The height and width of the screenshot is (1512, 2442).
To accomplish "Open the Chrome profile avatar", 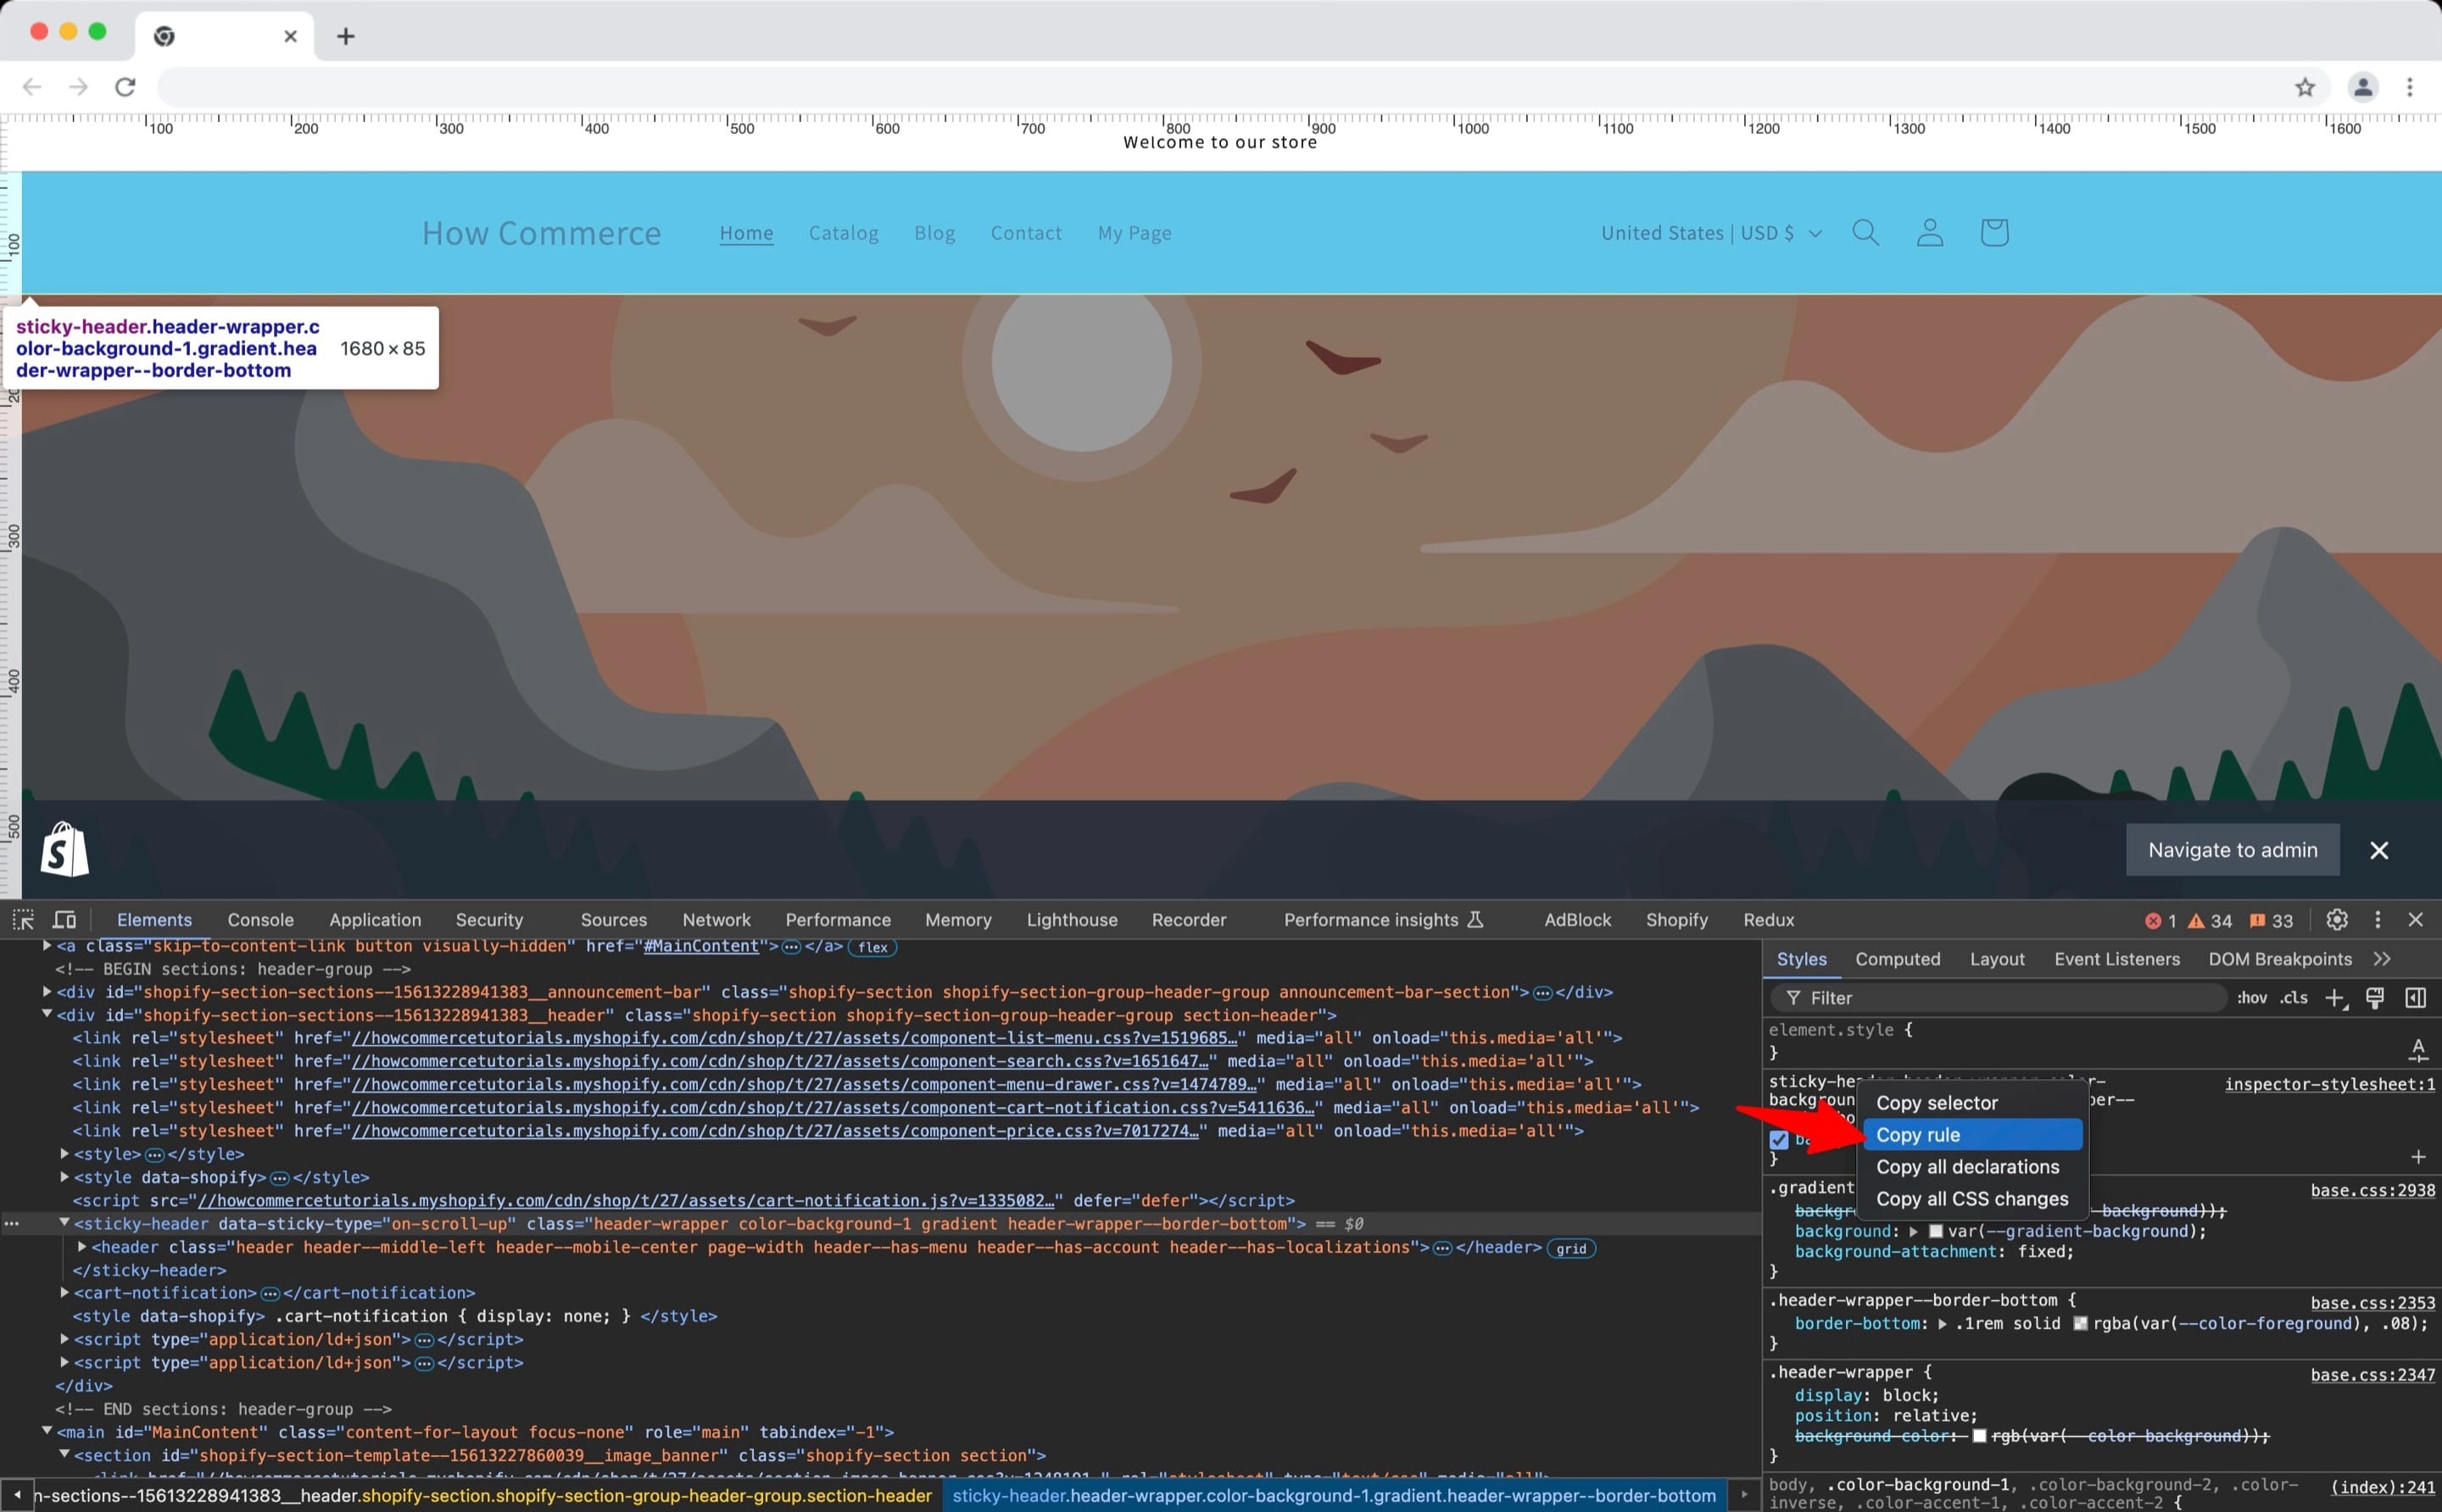I will point(2363,87).
